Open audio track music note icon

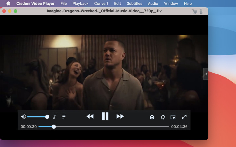coord(55,117)
